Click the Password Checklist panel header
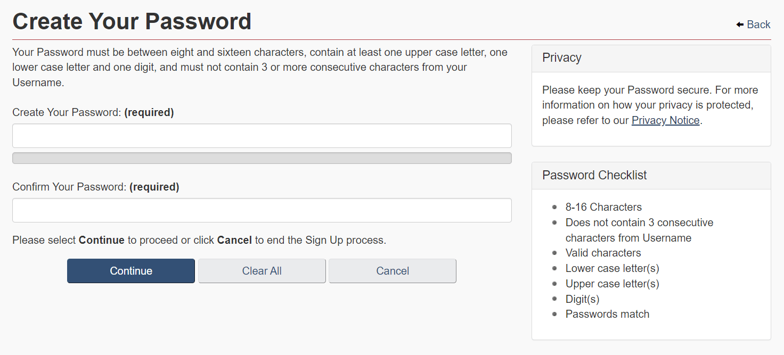Screen dimensions: 784x355 point(651,176)
